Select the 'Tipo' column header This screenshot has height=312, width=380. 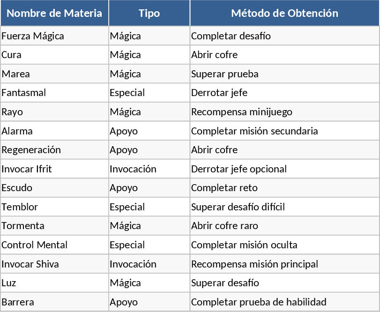(x=149, y=13)
